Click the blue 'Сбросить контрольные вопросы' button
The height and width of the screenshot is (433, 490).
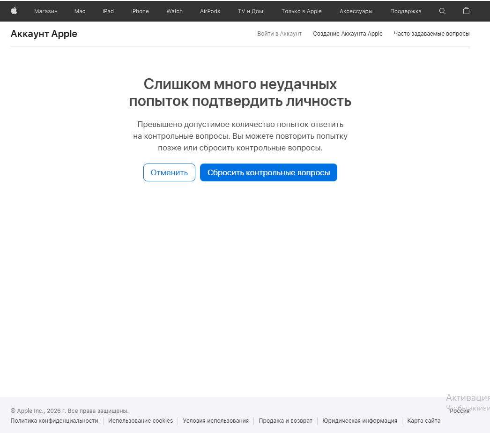pos(268,172)
